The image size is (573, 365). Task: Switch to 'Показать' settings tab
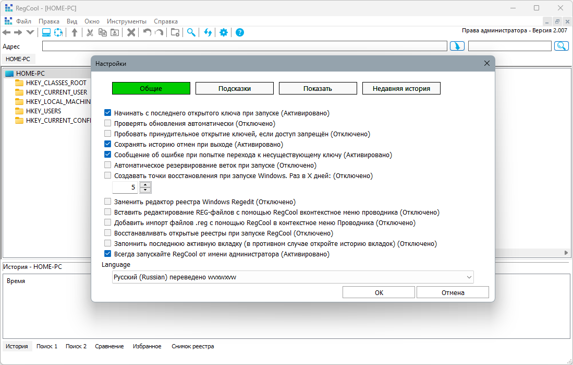click(x=318, y=88)
